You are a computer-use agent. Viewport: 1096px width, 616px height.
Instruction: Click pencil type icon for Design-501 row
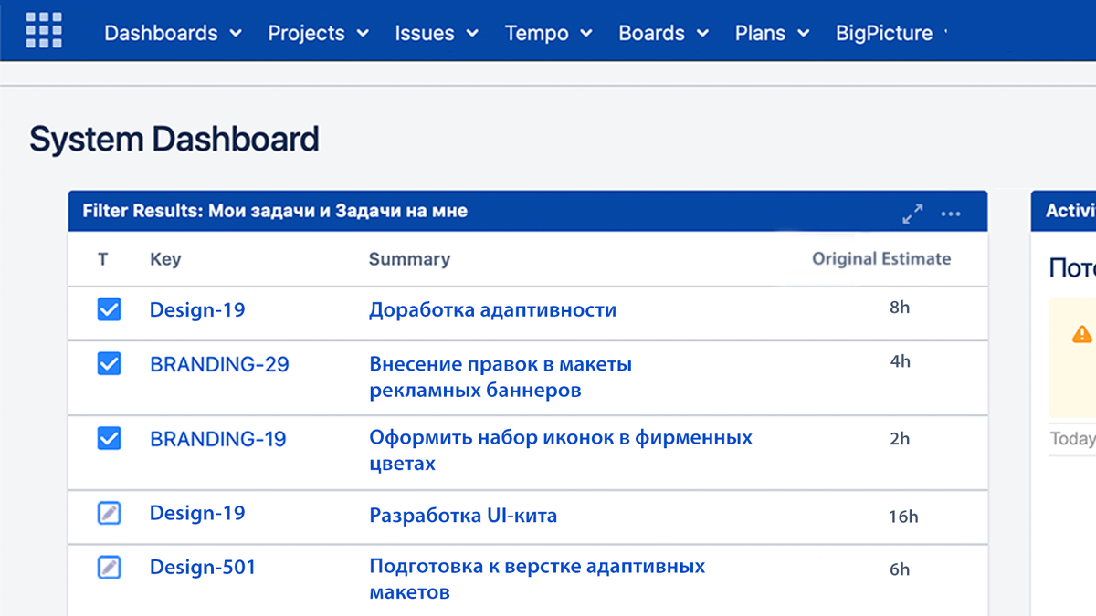click(109, 568)
